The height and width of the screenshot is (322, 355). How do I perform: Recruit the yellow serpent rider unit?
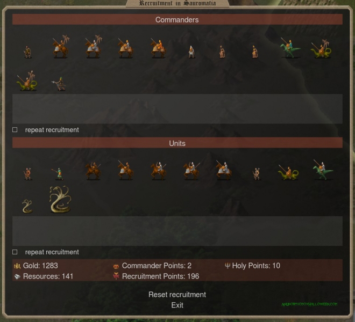point(288,172)
